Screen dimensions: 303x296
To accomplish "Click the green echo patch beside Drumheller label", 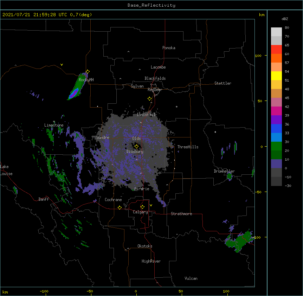I will tap(230, 176).
